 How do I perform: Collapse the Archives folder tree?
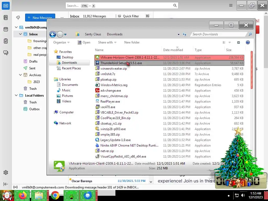tap(20, 75)
